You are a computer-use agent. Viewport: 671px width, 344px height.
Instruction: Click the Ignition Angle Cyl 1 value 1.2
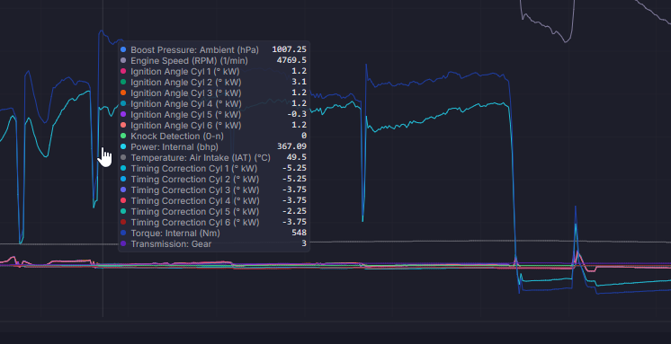click(300, 71)
